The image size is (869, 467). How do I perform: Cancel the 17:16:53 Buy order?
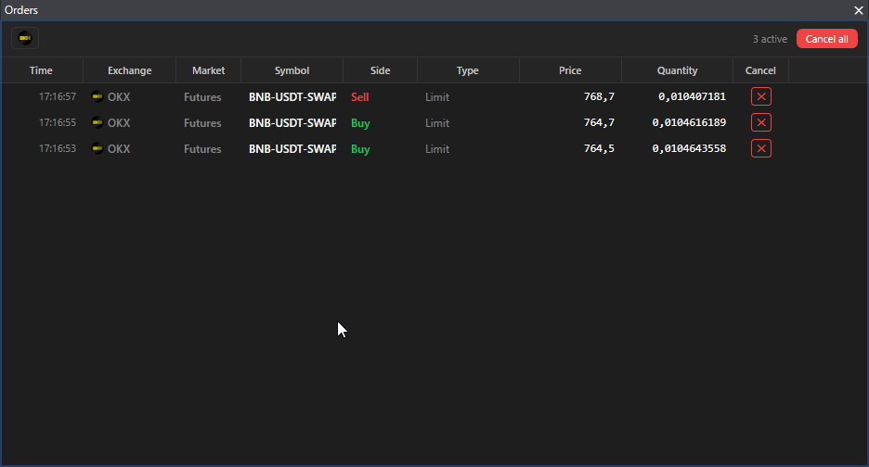(761, 148)
